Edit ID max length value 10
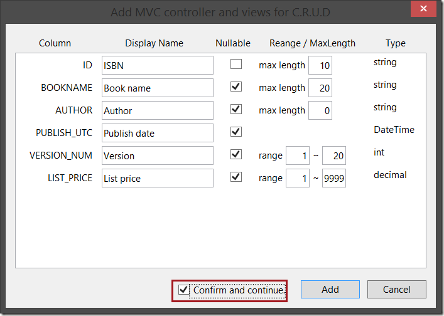Viewport: 444px width, 316px height. [320, 65]
